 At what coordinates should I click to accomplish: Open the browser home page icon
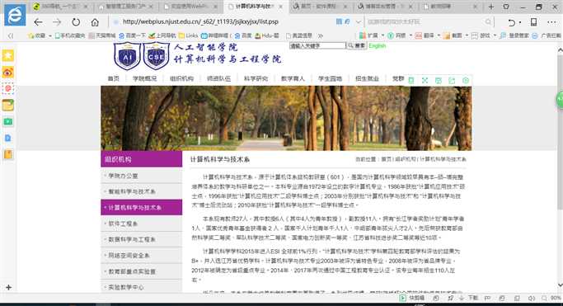click(95, 22)
